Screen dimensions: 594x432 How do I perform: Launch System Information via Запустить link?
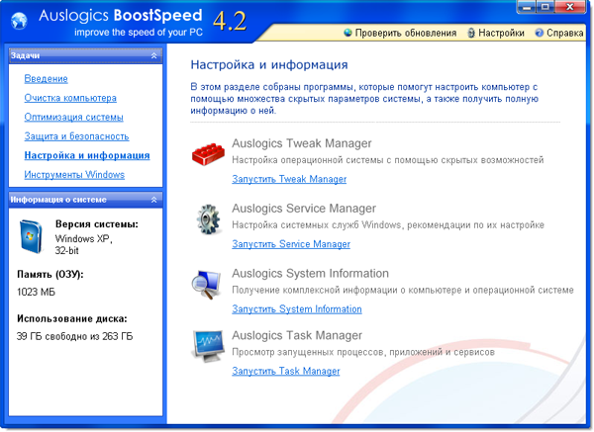pyautogui.click(x=297, y=309)
